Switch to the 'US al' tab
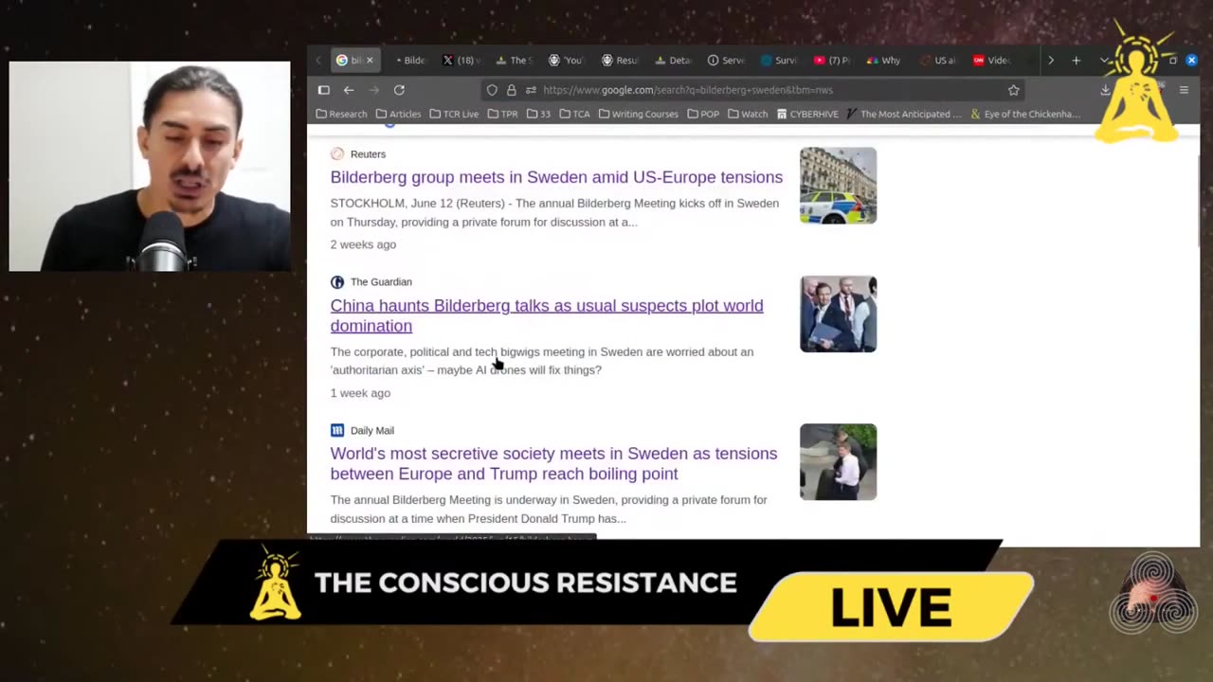 938,61
